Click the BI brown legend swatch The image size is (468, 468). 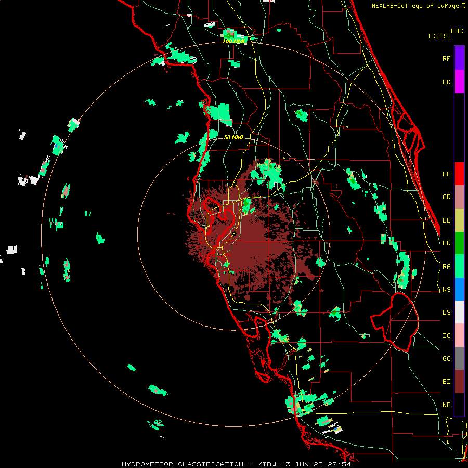coord(459,382)
